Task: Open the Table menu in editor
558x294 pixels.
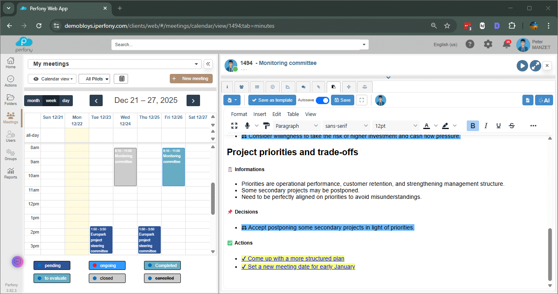Action: point(293,114)
